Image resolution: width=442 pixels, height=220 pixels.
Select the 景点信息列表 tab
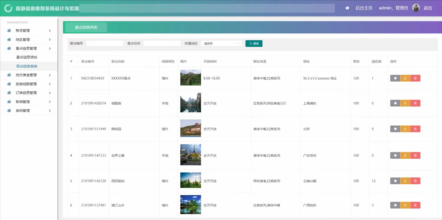pyautogui.click(x=86, y=27)
